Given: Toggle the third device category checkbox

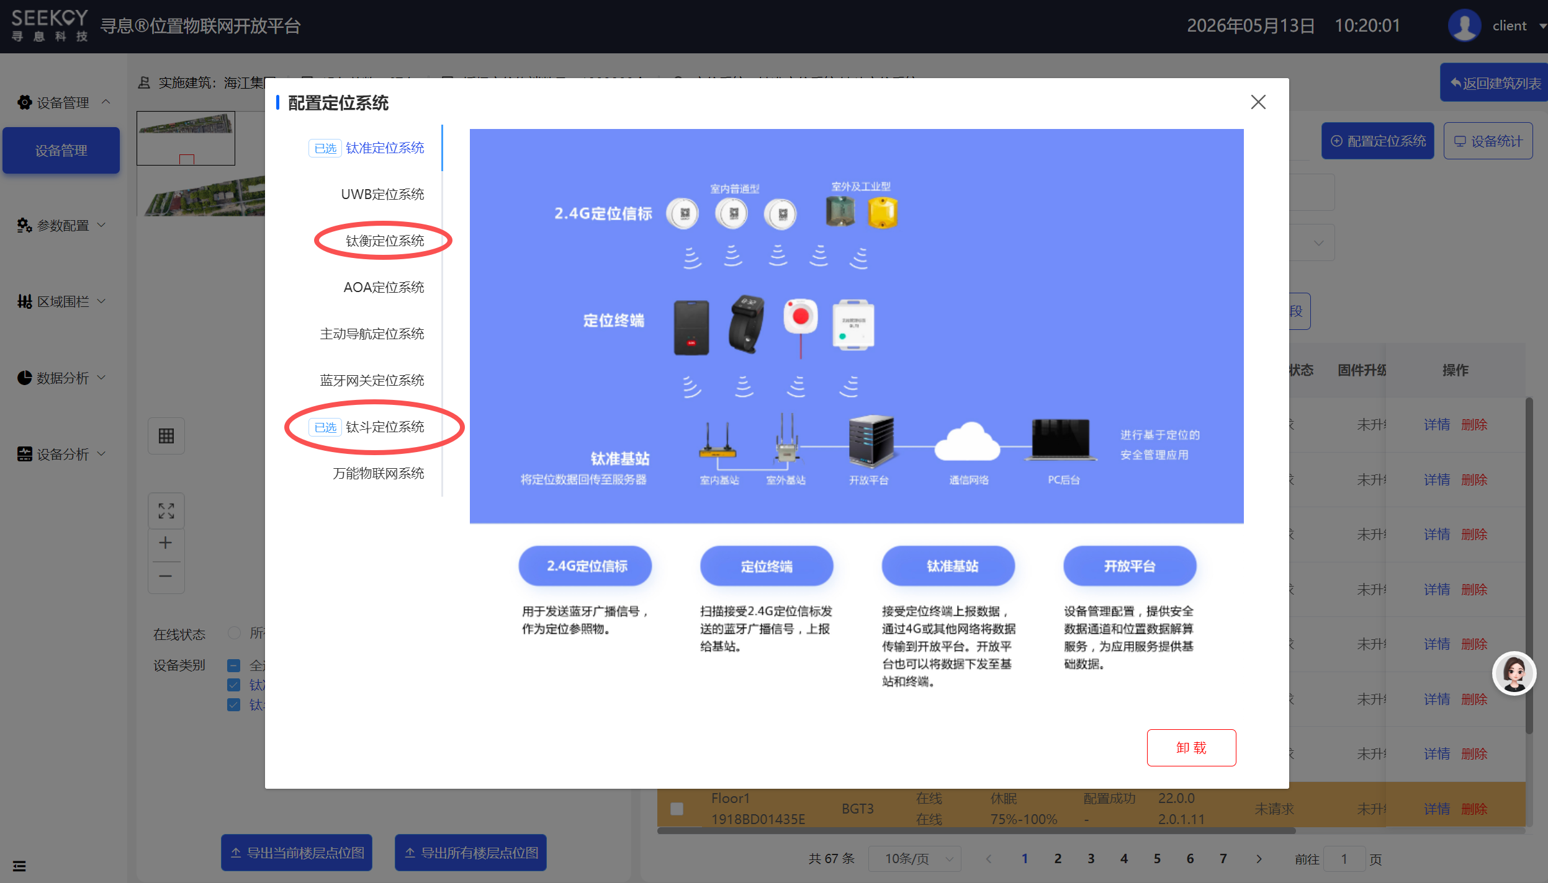Looking at the screenshot, I should (x=234, y=705).
